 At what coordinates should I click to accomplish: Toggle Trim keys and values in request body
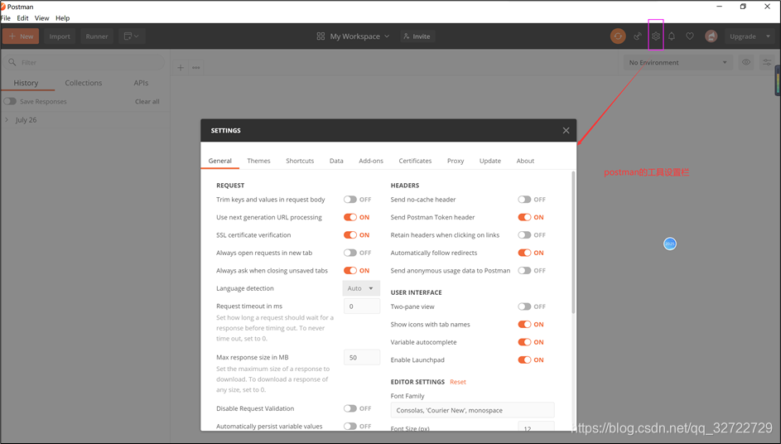click(350, 200)
